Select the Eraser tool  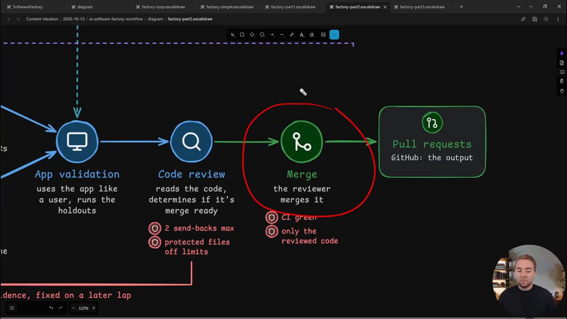[x=311, y=35]
